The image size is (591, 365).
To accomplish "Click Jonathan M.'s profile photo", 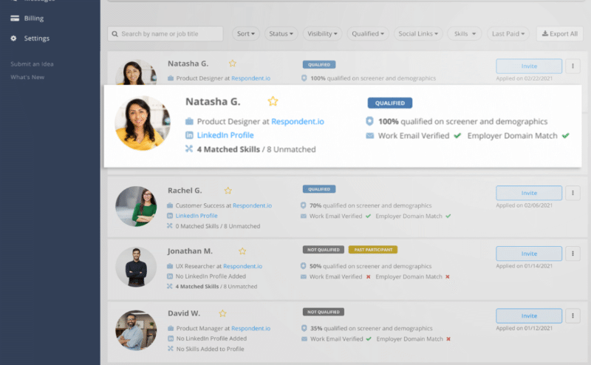I will 136,267.
